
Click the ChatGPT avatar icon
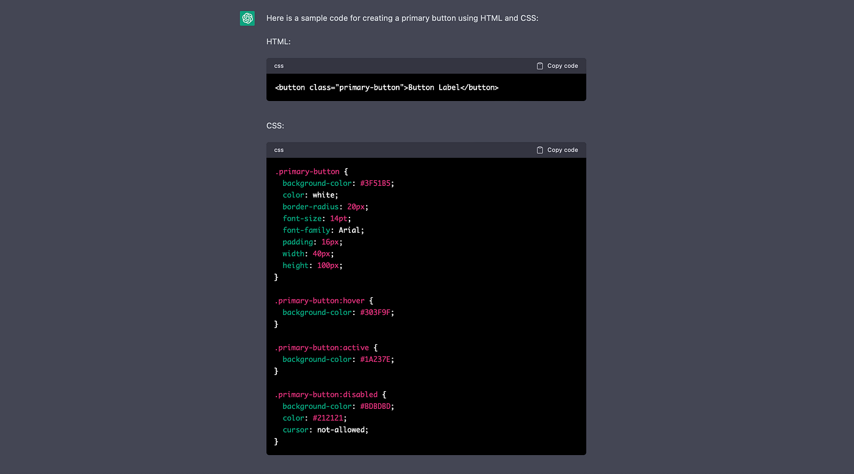pyautogui.click(x=247, y=18)
